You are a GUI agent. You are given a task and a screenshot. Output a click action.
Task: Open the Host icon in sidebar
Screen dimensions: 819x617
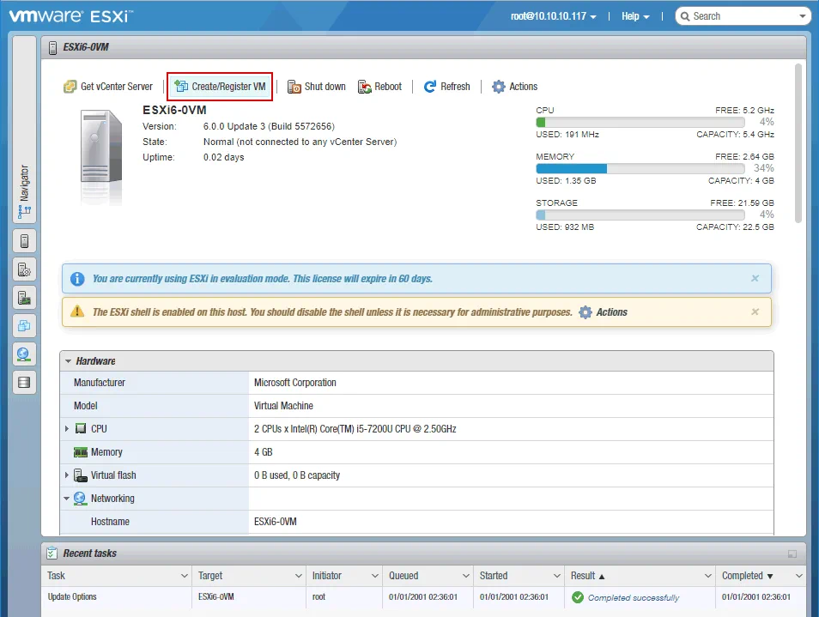coord(24,241)
